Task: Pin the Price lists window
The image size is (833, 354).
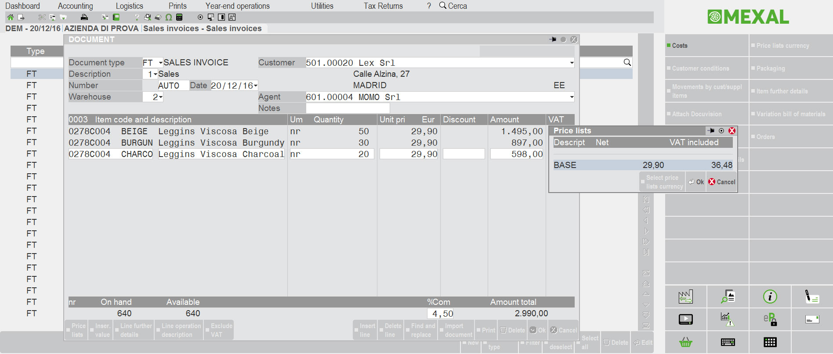Action: point(711,131)
